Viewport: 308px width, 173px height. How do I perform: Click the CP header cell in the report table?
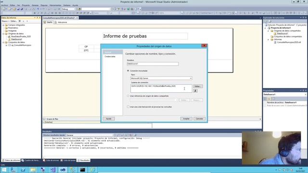pyautogui.click(x=86, y=47)
